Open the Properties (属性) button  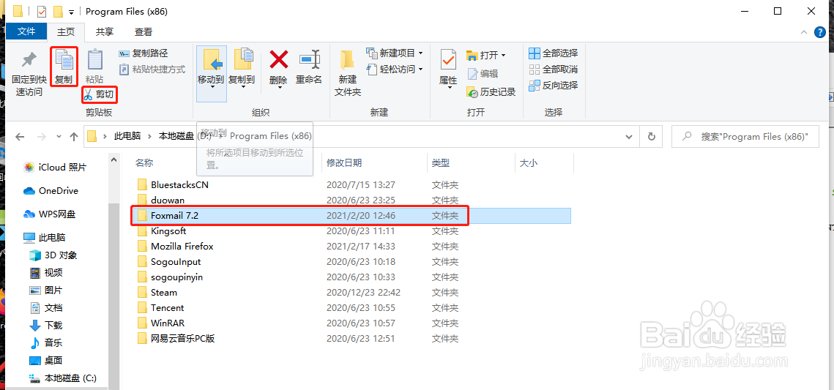click(448, 69)
